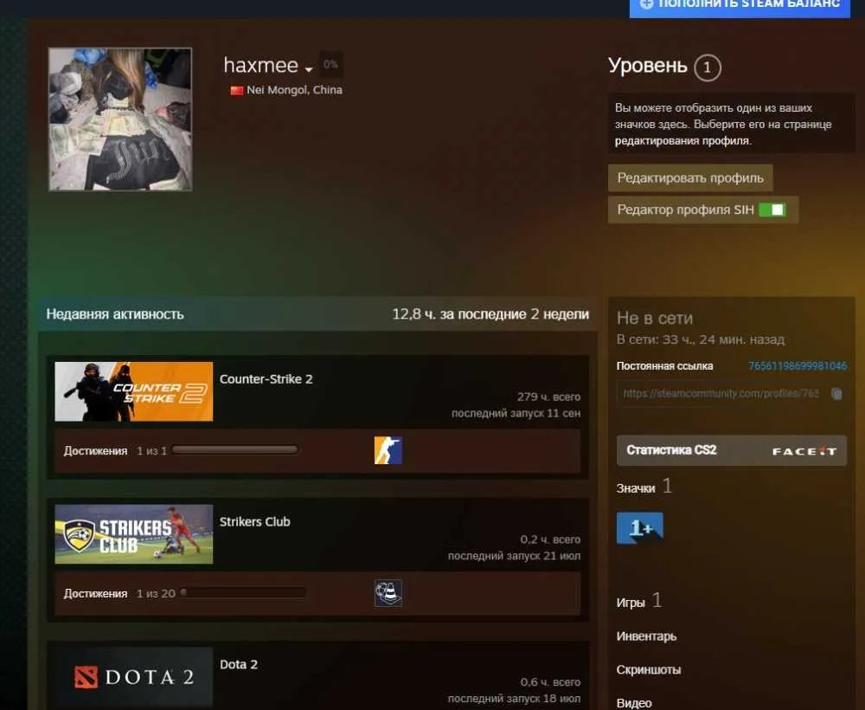Open the Инвентарь section
Image resolution: width=865 pixels, height=710 pixels.
tap(646, 636)
